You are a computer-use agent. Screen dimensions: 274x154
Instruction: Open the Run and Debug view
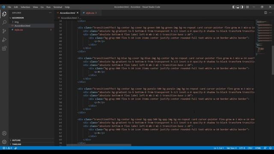click(4, 40)
